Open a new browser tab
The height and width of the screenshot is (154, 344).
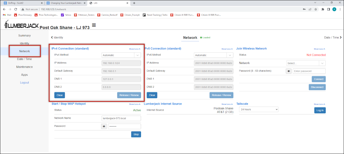134,3
